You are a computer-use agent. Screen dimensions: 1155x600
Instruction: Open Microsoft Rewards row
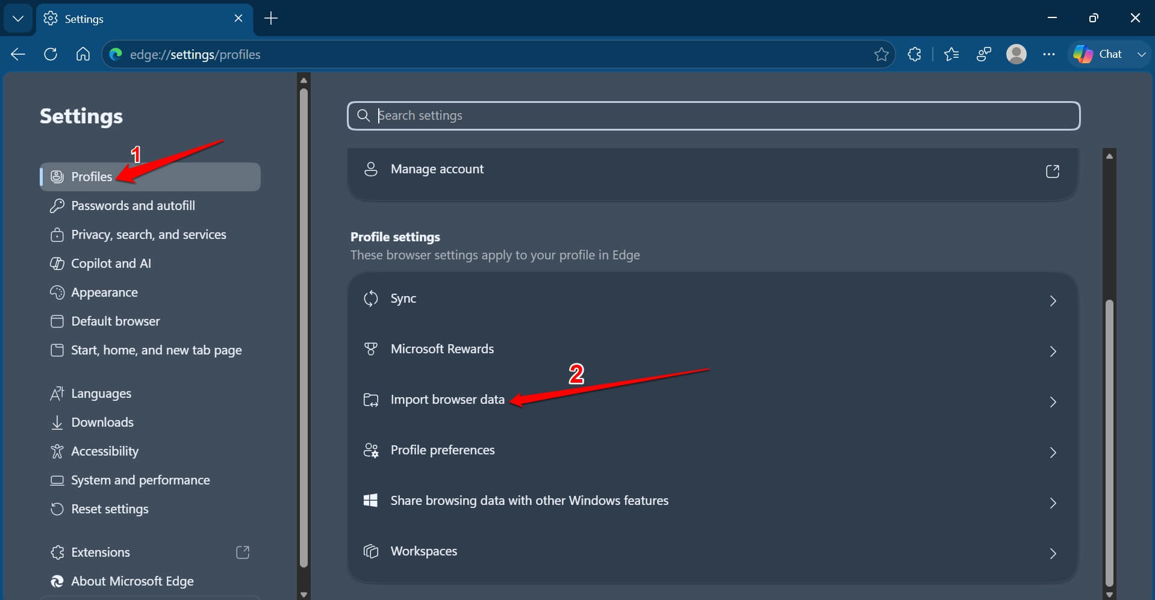tap(712, 350)
